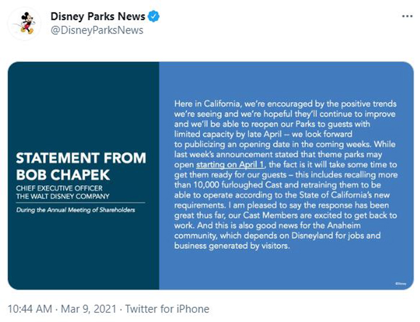Click 'THE WALT DISNEY COMPANY' text line

pyautogui.click(x=62, y=197)
